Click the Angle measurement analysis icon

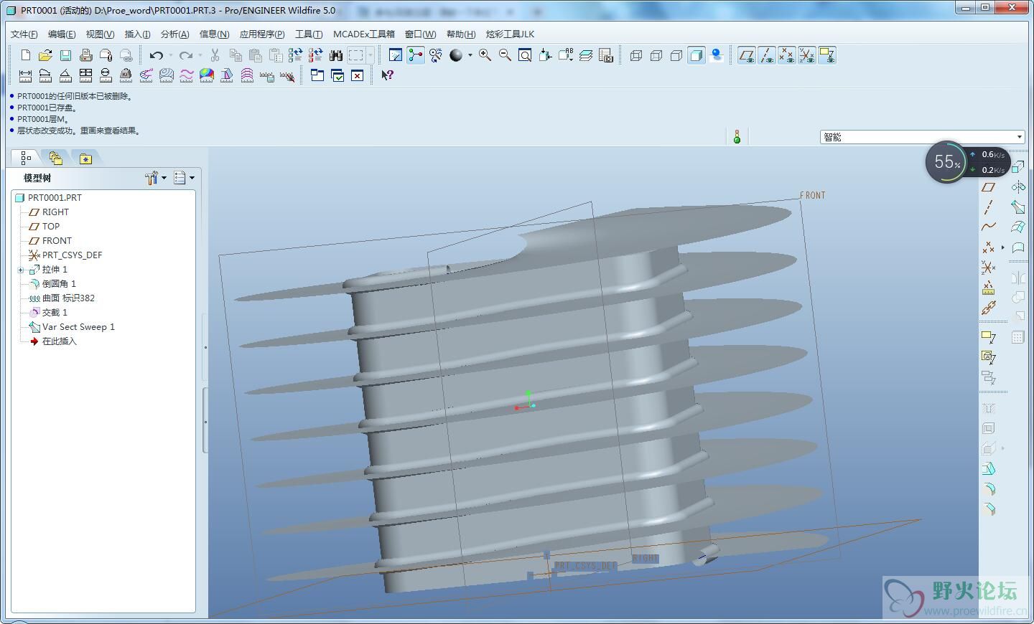tap(65, 75)
